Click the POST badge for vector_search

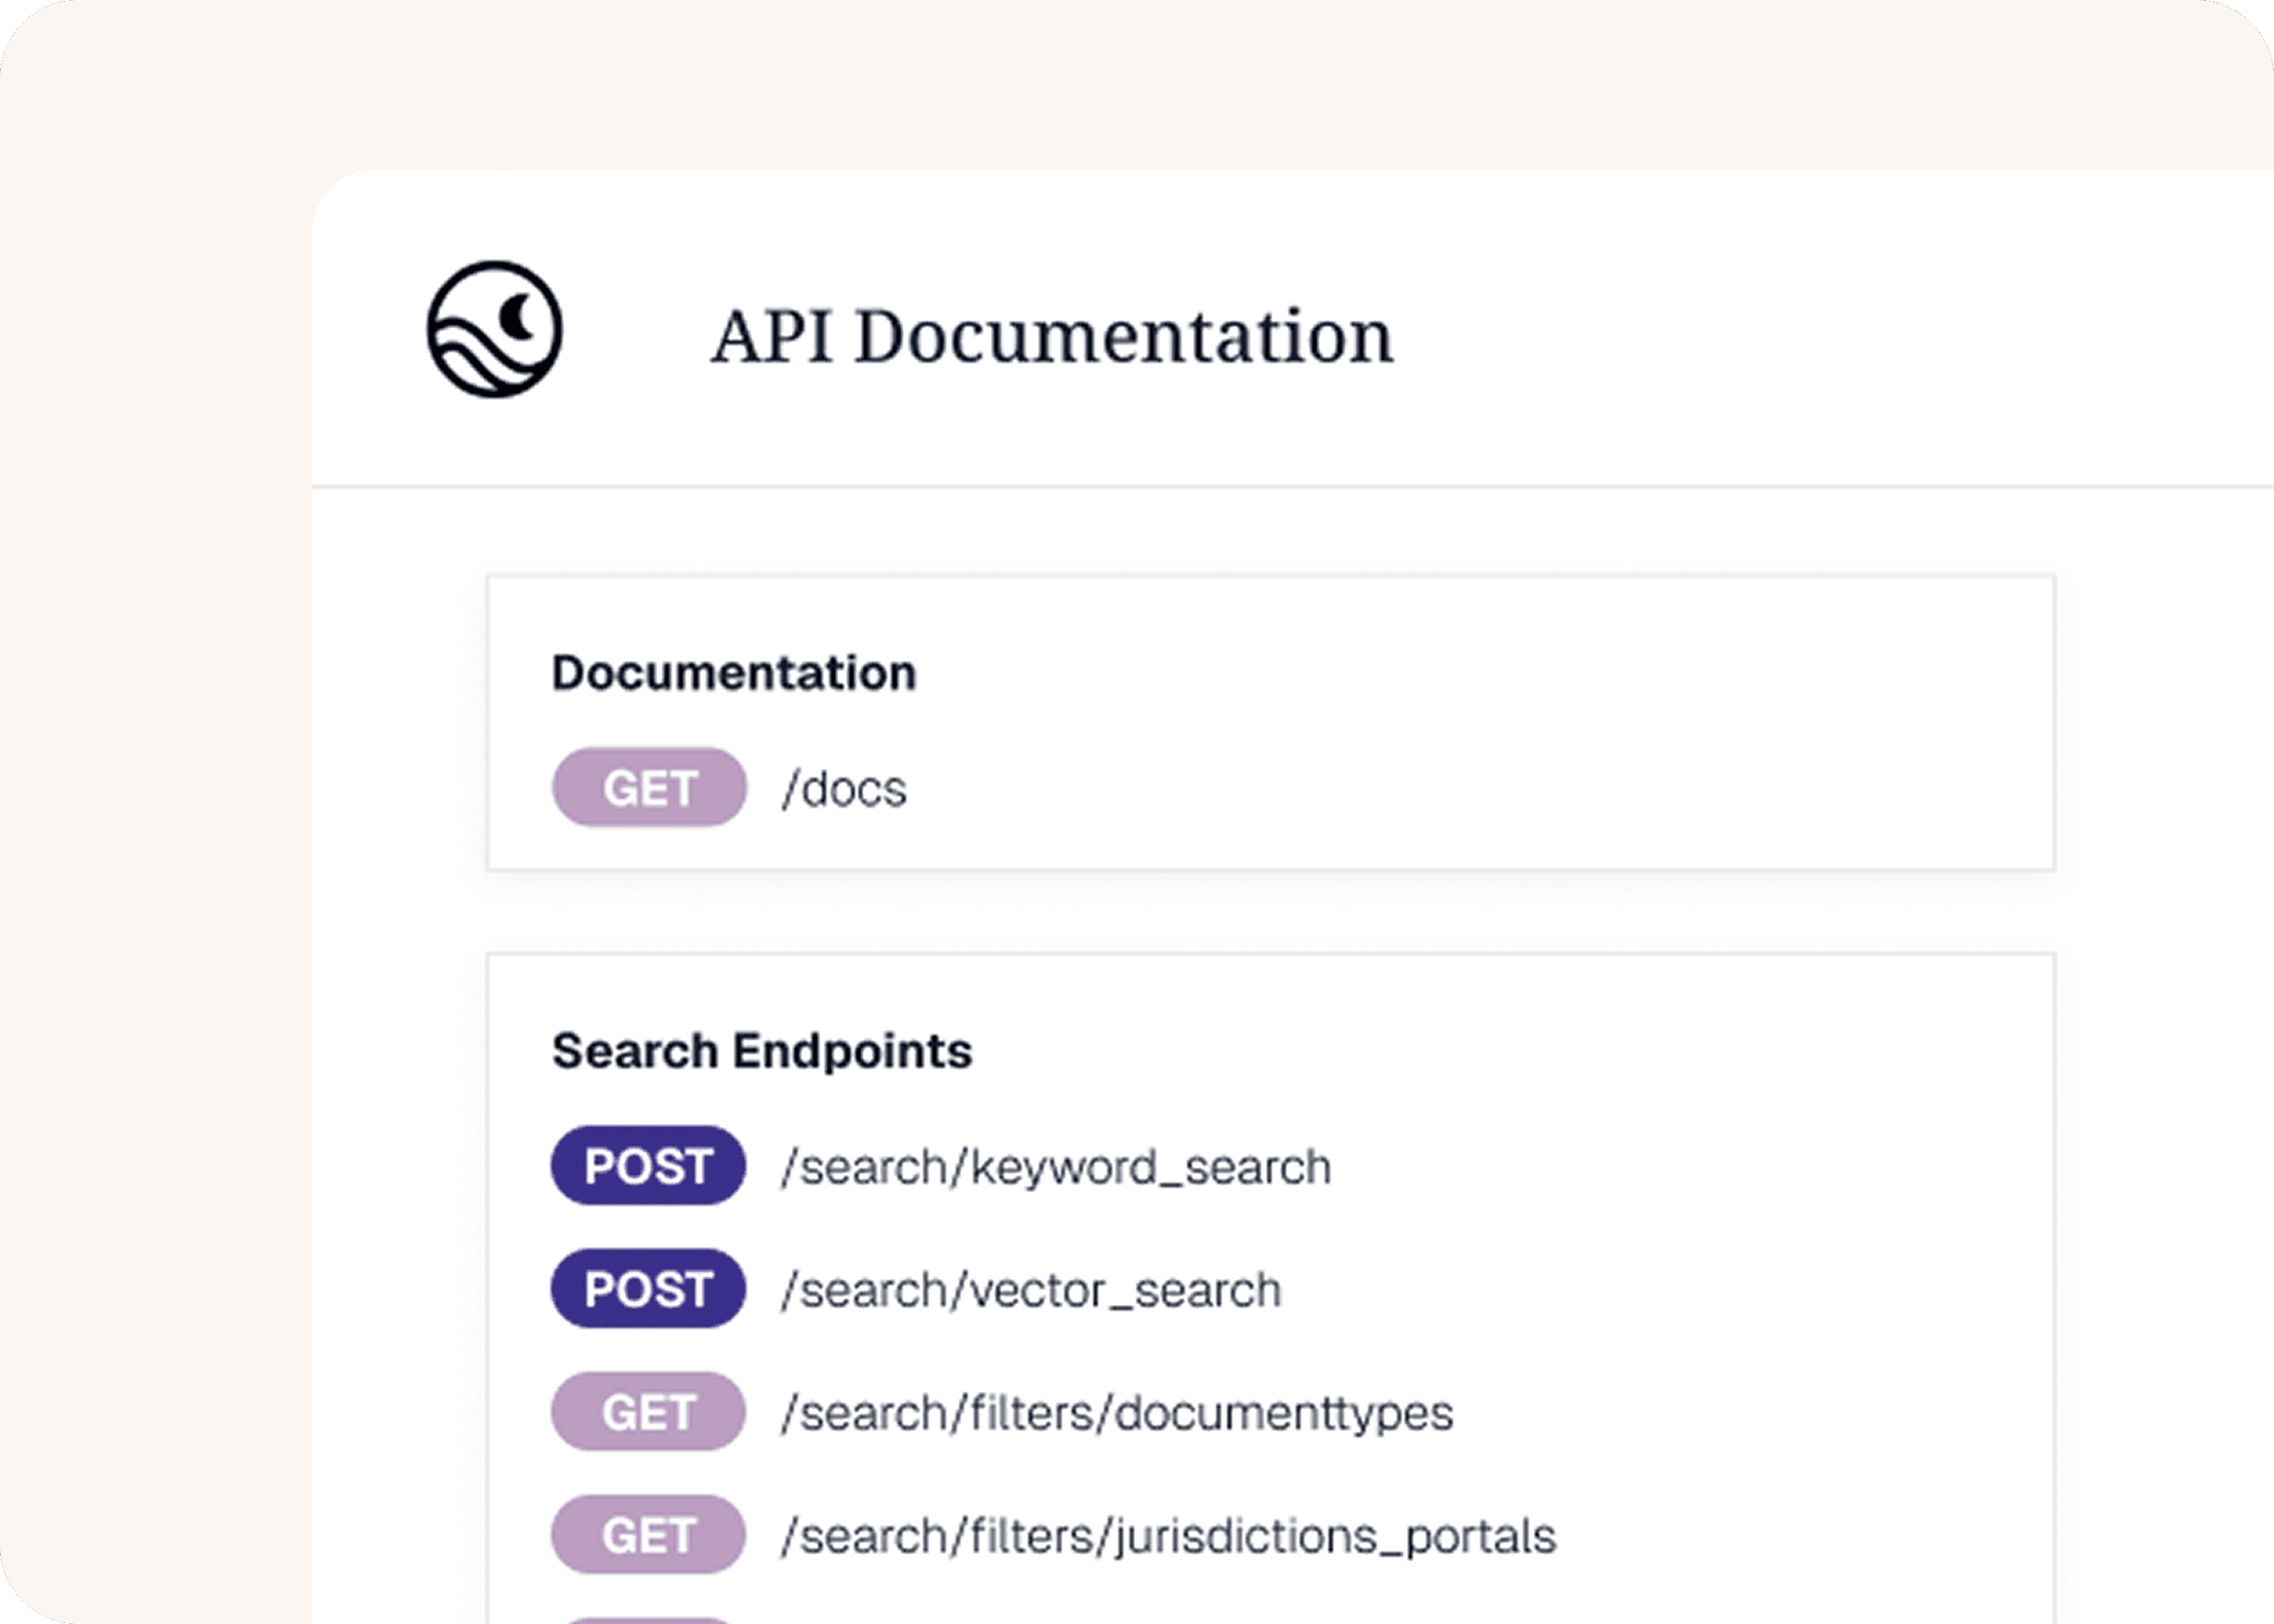coord(648,1289)
